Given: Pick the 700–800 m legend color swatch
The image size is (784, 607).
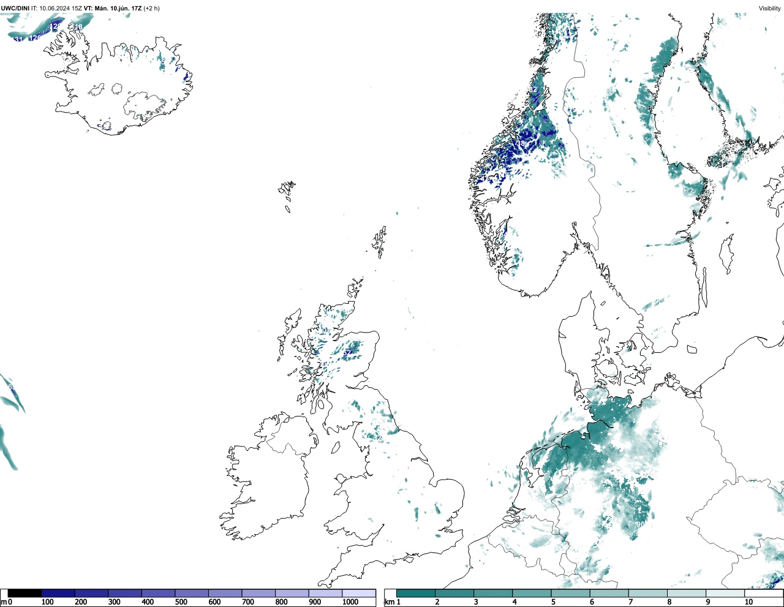Looking at the screenshot, I should click(x=258, y=593).
